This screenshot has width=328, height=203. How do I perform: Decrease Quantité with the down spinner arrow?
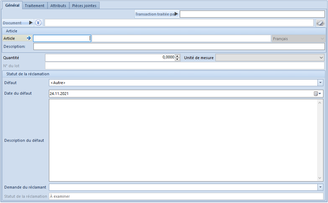coord(177,59)
